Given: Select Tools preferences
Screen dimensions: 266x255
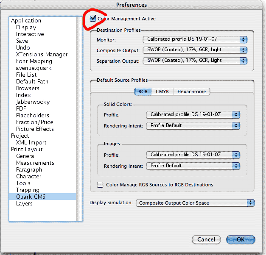Looking at the screenshot, I should [x=43, y=183].
